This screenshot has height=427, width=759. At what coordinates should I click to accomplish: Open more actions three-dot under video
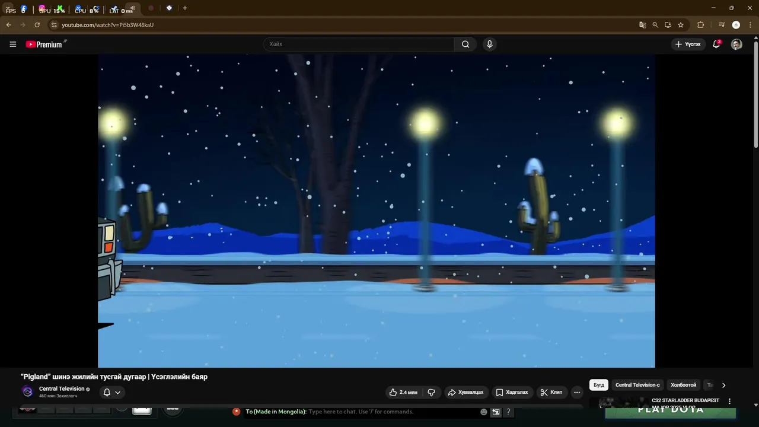577,392
